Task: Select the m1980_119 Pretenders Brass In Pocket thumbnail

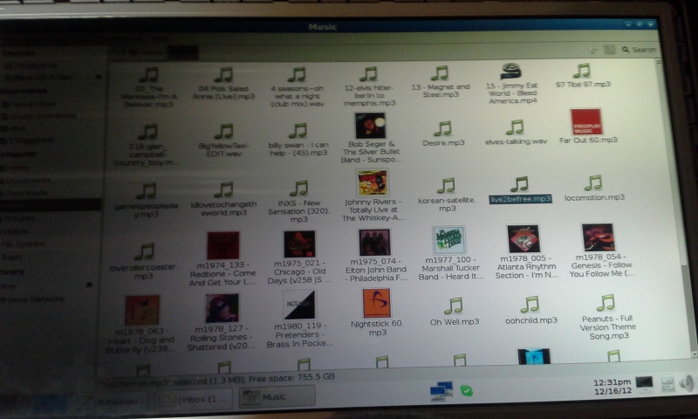Action: click(299, 306)
